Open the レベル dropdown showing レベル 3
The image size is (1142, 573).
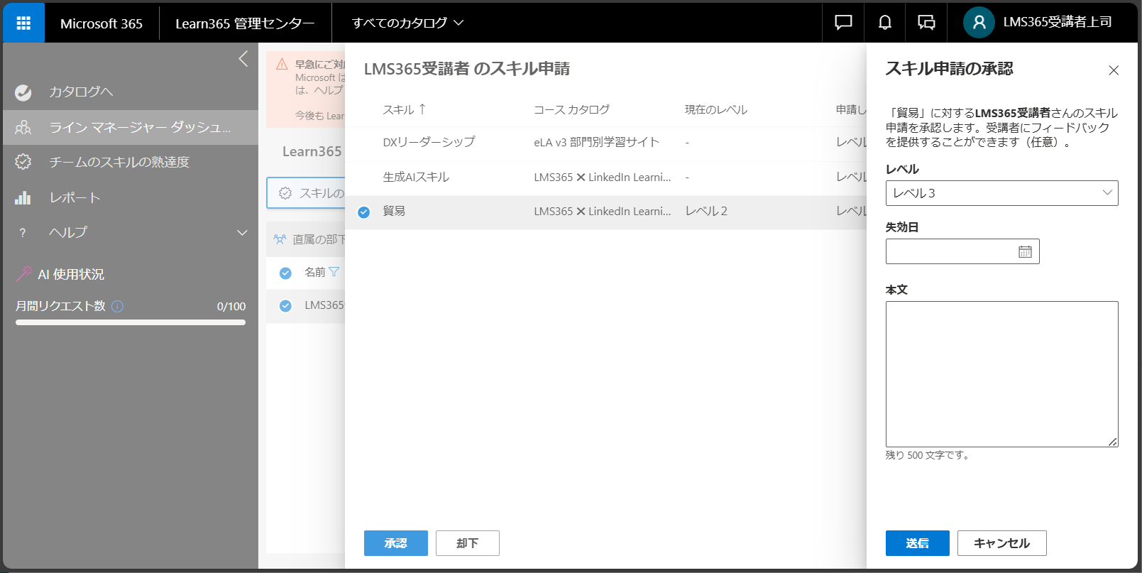pyautogui.click(x=1001, y=193)
